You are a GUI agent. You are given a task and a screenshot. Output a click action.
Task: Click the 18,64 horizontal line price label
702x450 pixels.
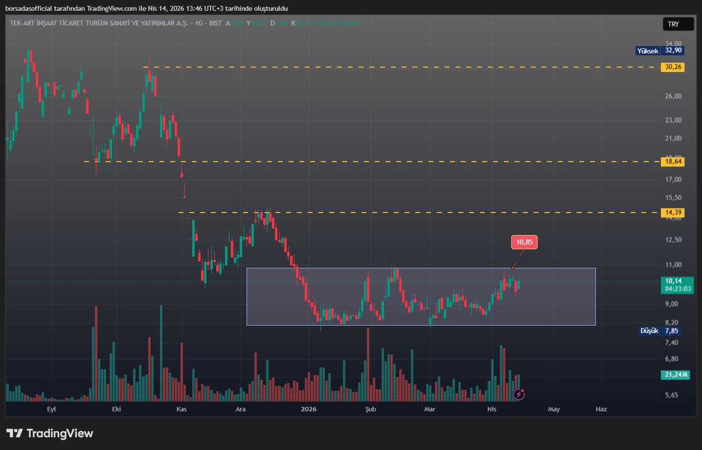(674, 161)
